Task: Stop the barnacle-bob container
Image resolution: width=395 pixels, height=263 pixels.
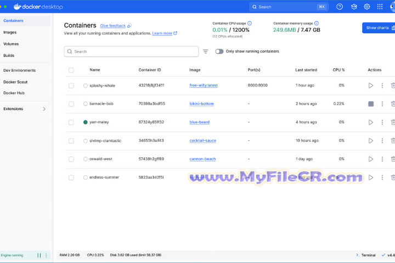Action: [x=370, y=104]
